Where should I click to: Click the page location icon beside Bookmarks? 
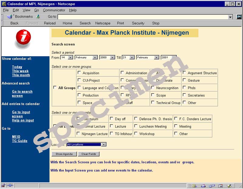38,16
